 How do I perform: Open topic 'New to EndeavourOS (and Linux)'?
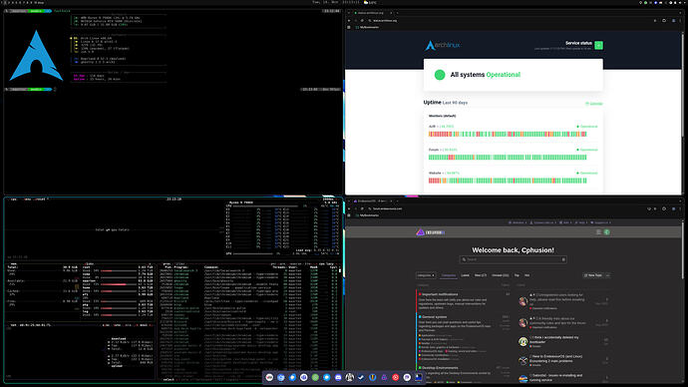coord(555,358)
